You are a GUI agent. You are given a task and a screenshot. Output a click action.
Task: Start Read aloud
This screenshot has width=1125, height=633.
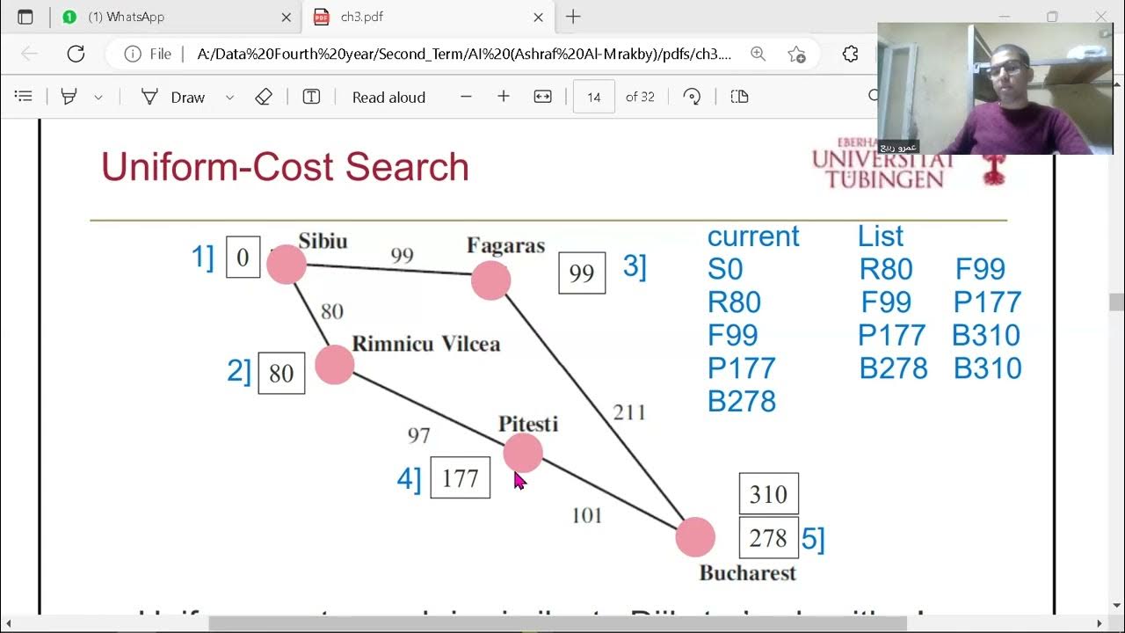click(388, 97)
